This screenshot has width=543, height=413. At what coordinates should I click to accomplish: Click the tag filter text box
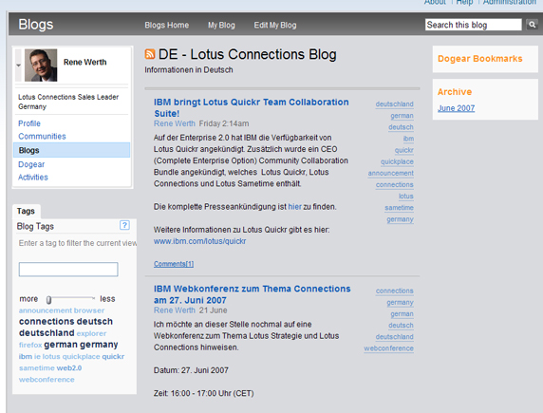tap(68, 270)
